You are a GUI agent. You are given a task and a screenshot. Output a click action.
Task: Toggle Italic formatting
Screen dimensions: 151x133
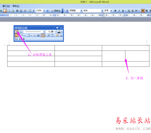point(119,11)
